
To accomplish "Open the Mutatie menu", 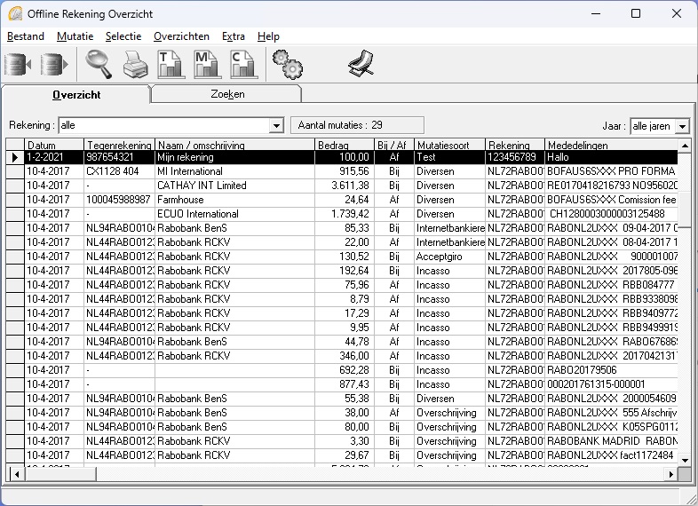I will [75, 36].
